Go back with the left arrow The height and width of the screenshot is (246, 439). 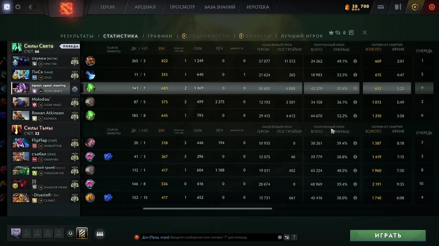coord(30,7)
